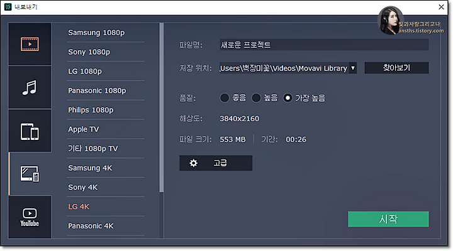Screen dimensions: 453x251
Task: Click the 00:26 duration value
Action: click(296, 139)
